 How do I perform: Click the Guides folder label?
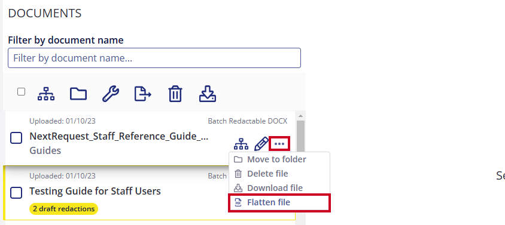(45, 150)
